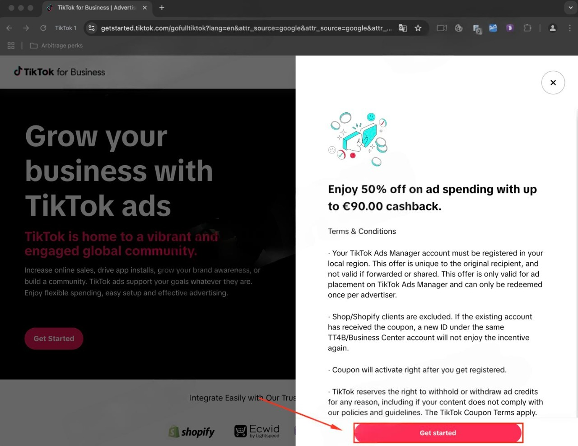
Task: Open the translate page icon in address bar
Action: [x=403, y=28]
